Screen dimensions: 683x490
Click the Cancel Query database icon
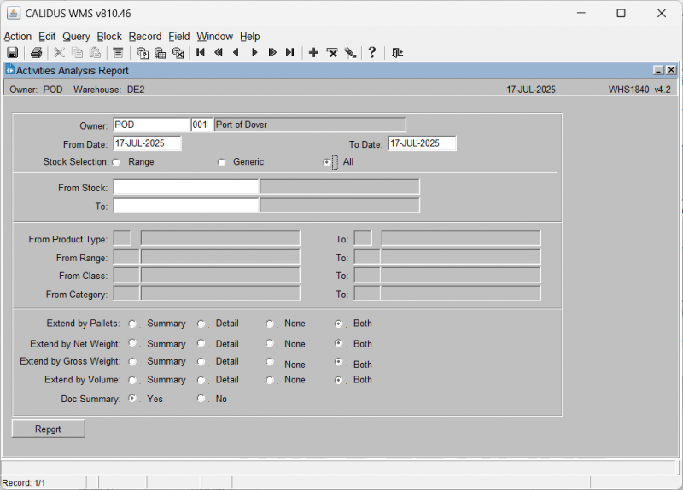pyautogui.click(x=178, y=53)
